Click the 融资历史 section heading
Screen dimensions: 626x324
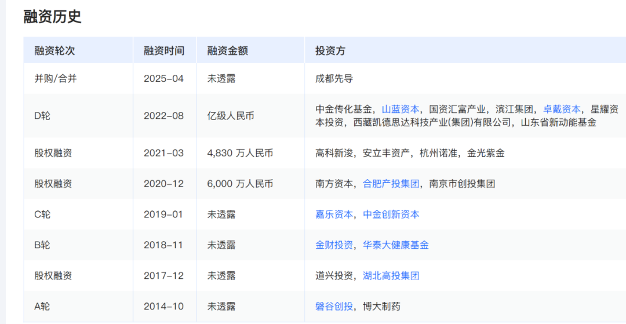click(x=52, y=17)
